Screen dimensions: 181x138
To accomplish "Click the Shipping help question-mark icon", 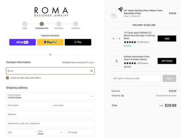I will pos(123,96).
